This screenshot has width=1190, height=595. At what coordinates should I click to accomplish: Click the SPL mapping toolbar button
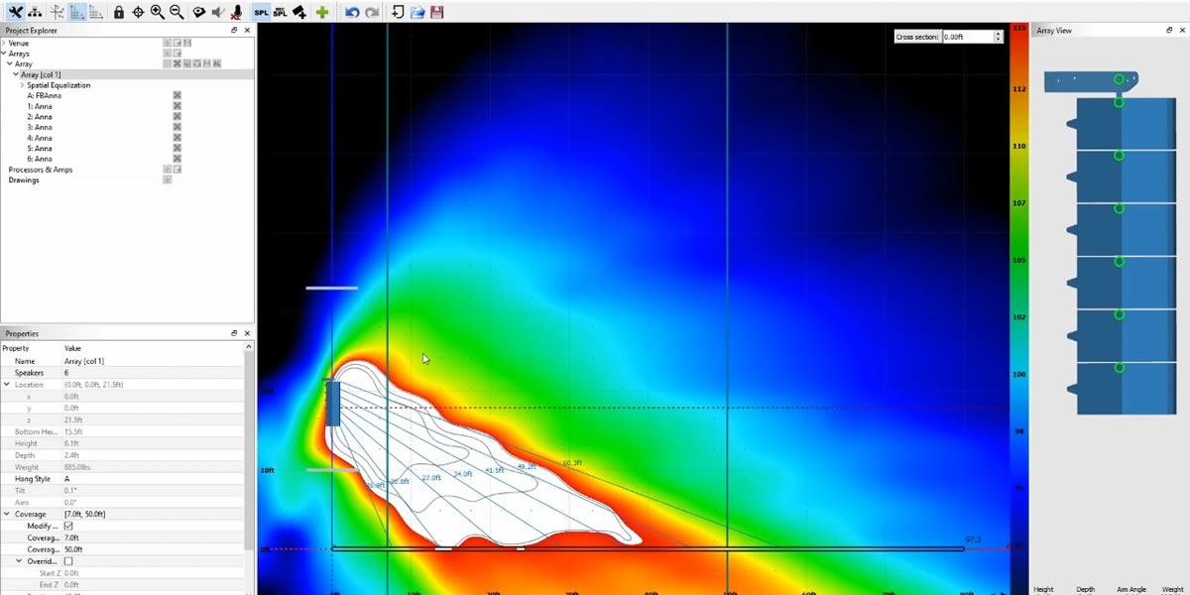click(x=261, y=12)
